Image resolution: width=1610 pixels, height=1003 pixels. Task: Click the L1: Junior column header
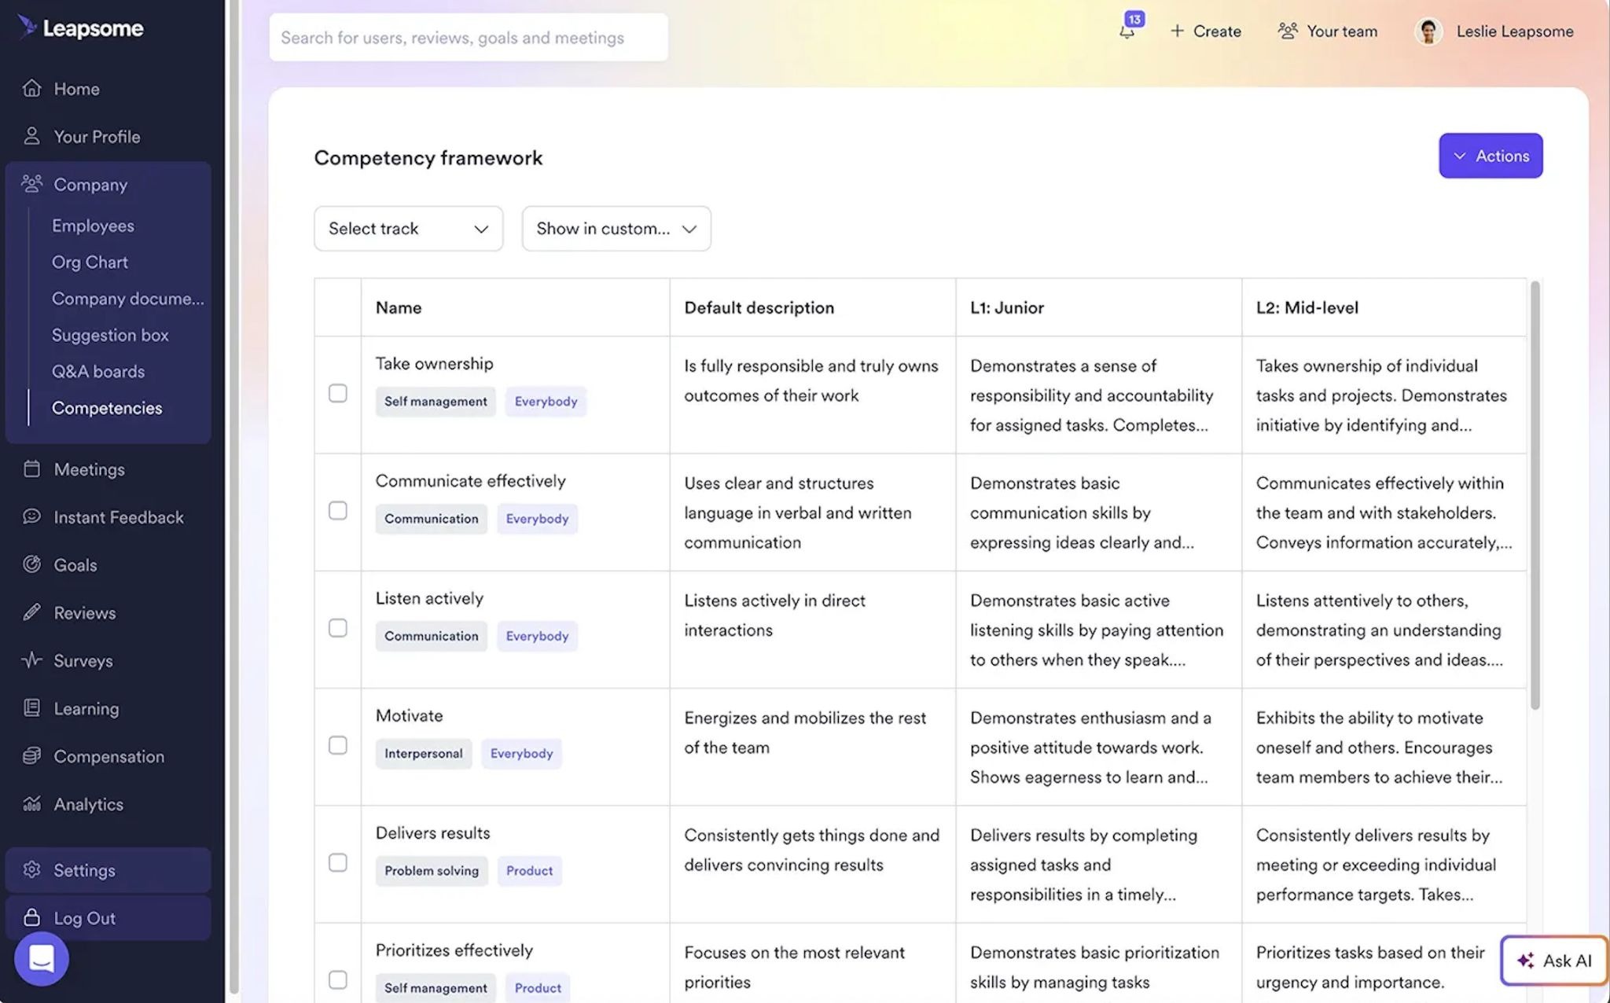point(1007,307)
